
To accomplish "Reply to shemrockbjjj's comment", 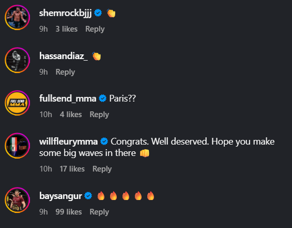I will click(x=95, y=29).
